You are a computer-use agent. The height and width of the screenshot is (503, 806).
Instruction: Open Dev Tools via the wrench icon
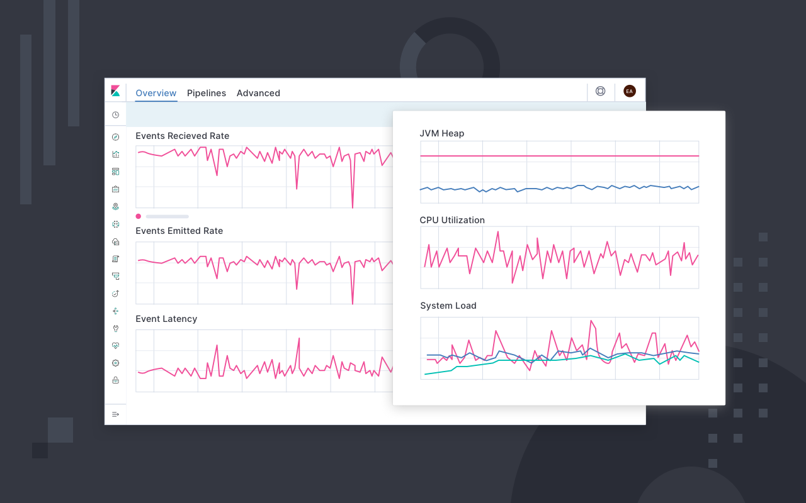click(x=115, y=328)
